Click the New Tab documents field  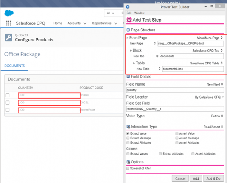(x=192, y=56)
